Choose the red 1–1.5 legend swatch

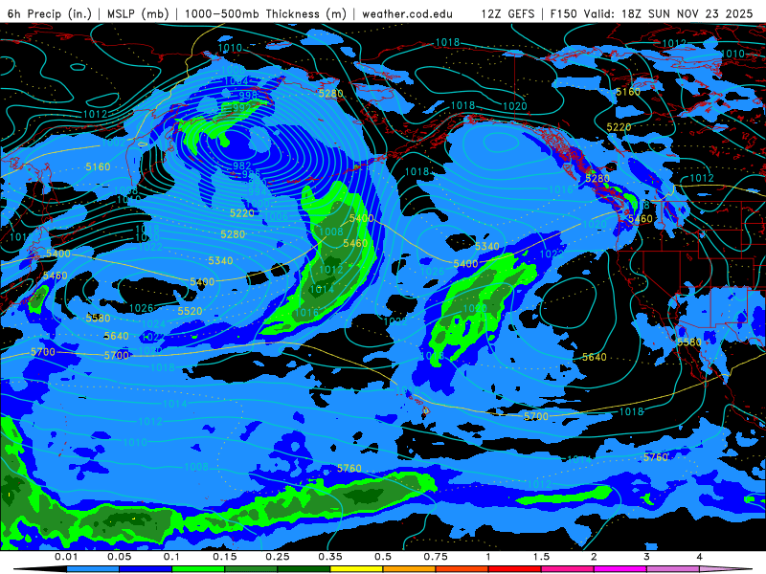coord(515,569)
